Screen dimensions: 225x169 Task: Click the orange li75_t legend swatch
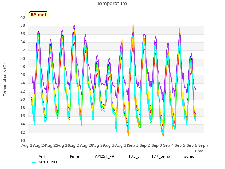tap(124, 157)
